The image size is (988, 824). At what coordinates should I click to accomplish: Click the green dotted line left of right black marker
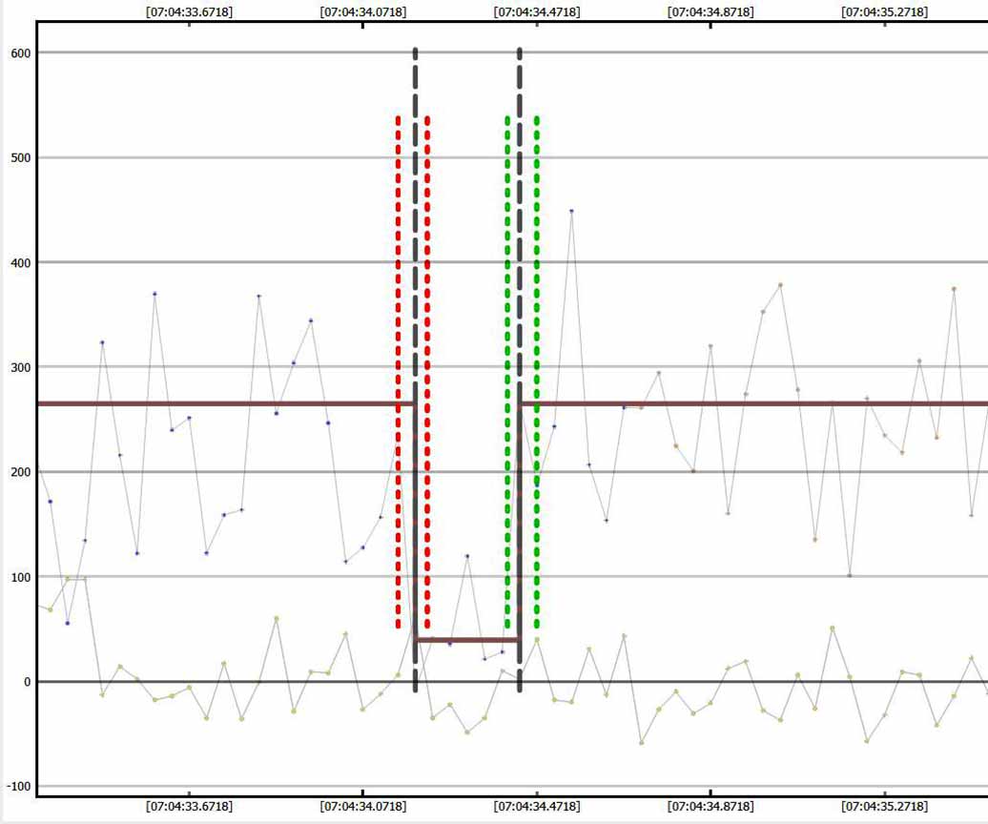[x=507, y=286]
